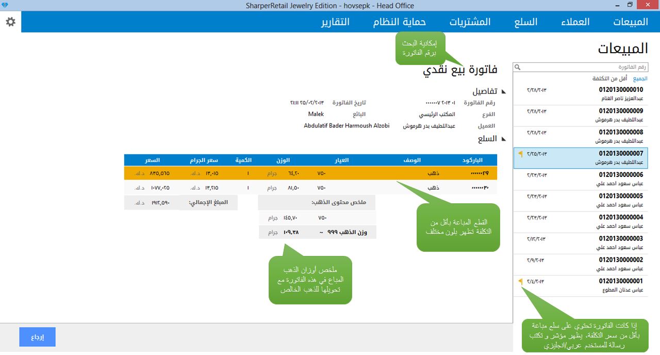This screenshot has width=660, height=355.
Task: Focus the رقم الفاتورة search field
Action: (580, 68)
